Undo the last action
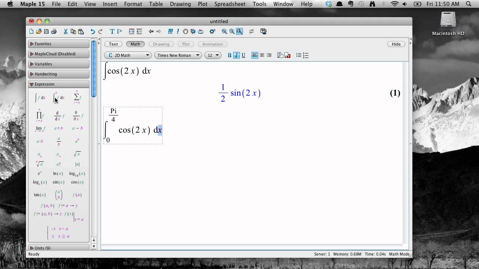 pos(92,31)
